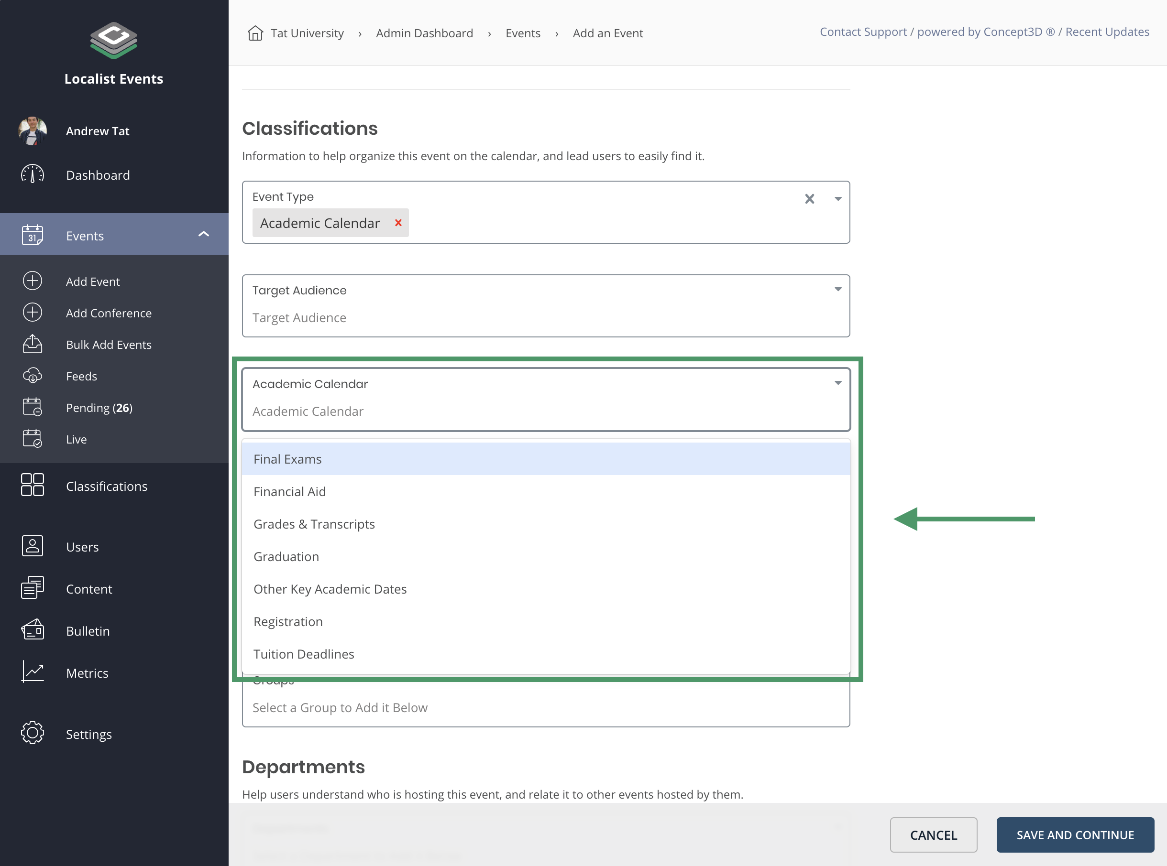Click the Users person icon

pos(33,546)
